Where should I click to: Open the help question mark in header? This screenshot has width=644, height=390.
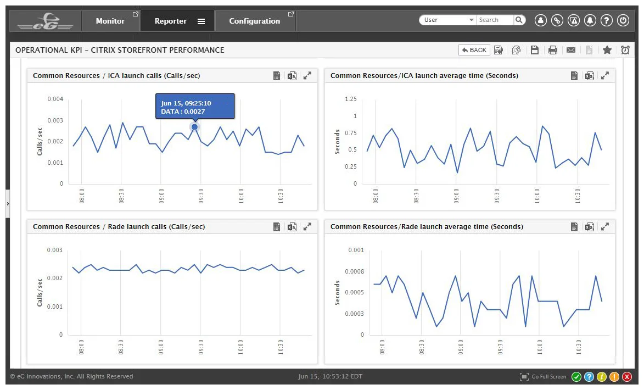607,20
